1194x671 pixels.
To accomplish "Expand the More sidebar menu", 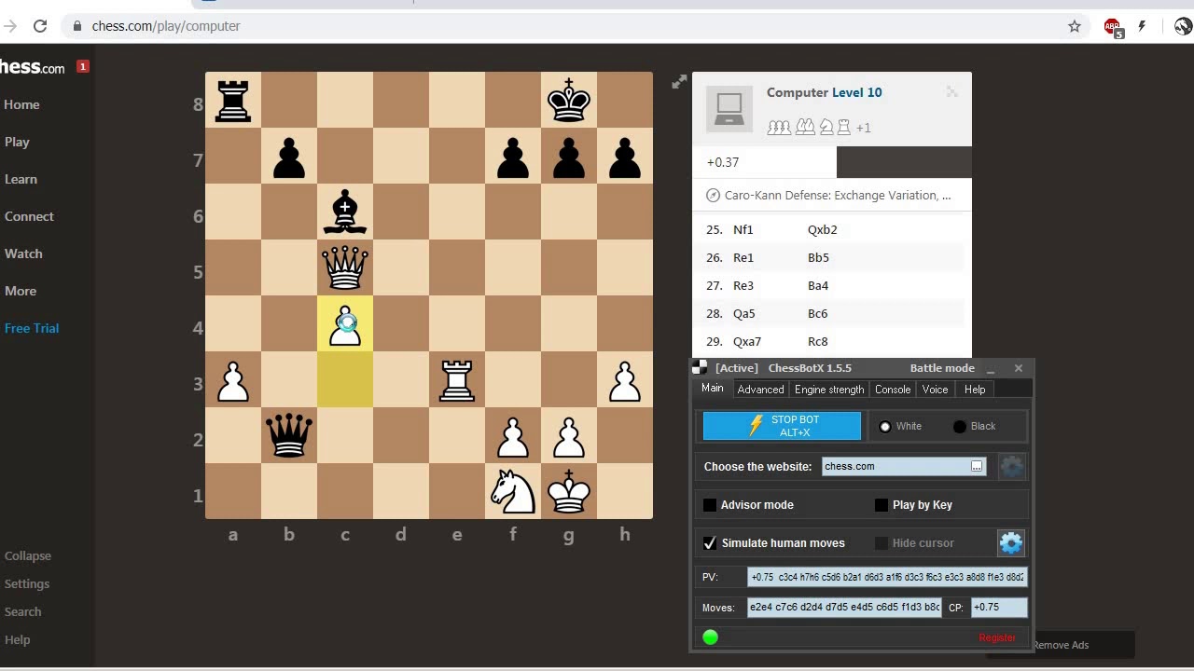I will point(21,291).
